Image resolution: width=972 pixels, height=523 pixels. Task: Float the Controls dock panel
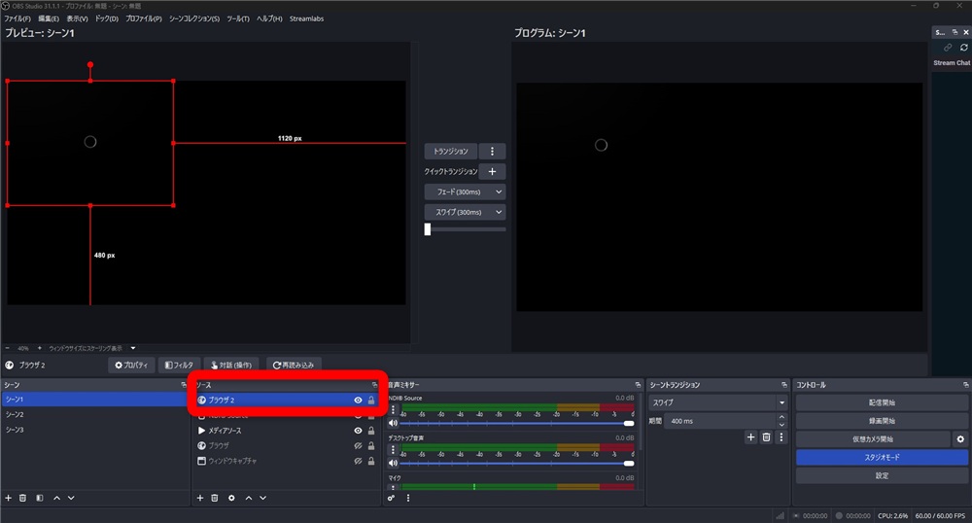[965, 385]
